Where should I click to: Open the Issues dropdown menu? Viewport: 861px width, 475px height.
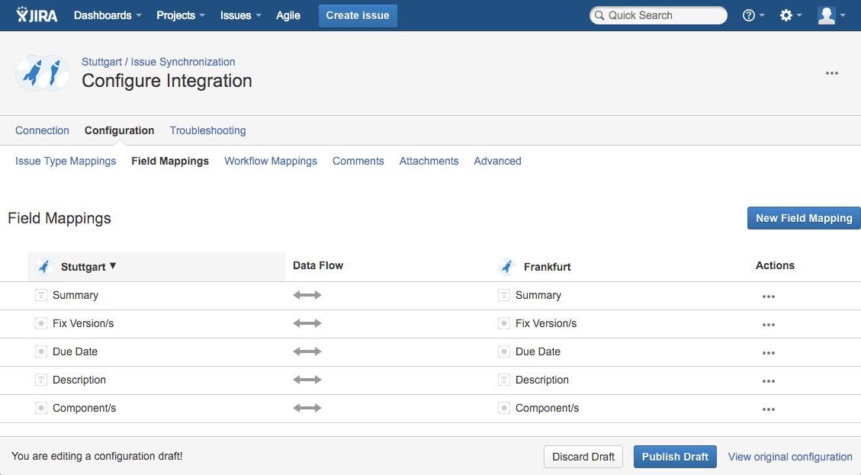click(x=240, y=15)
